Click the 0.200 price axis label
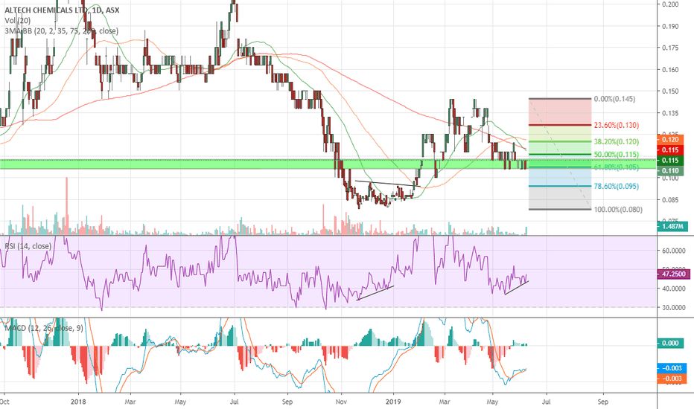Viewport: 694px width, 409px height. 670,4
